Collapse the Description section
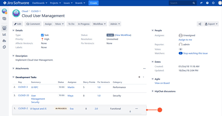222x116 pixels. pyautogui.click(x=13, y=56)
